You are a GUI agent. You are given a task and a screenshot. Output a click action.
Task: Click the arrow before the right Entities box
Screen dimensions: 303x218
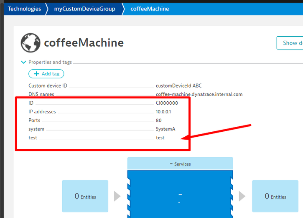click(x=242, y=196)
